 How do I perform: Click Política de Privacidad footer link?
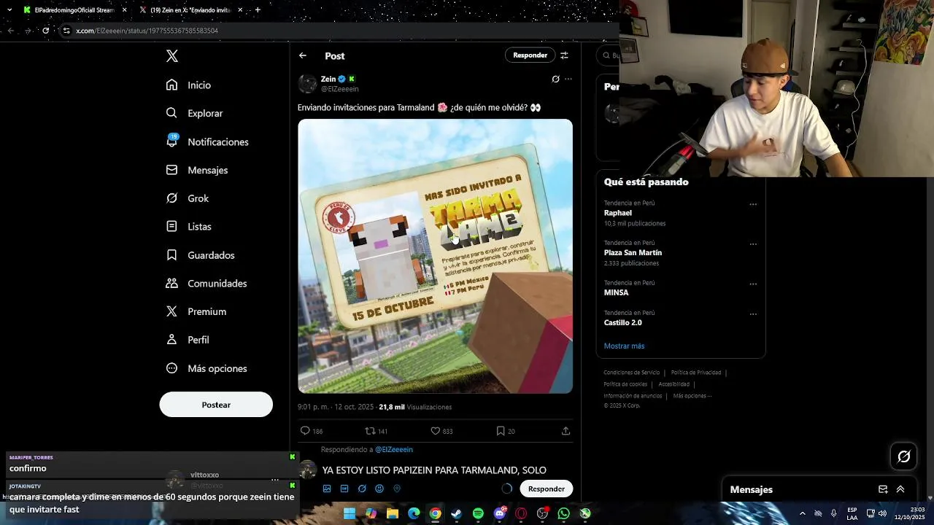pos(696,373)
